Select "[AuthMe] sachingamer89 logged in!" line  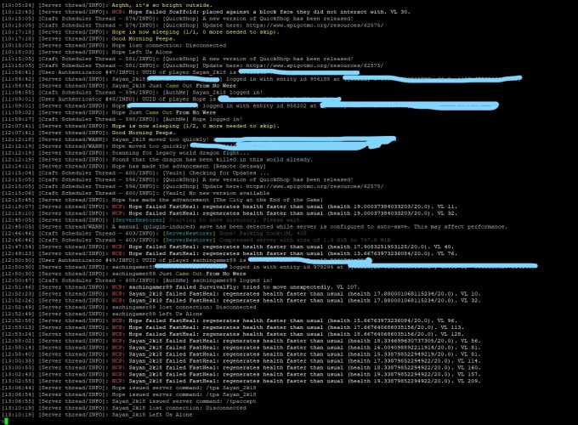tap(218, 280)
